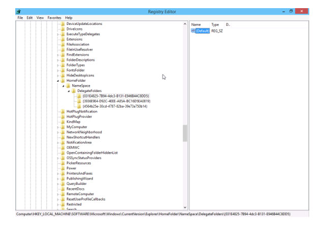Click the HomeFolder folder icon
Screen dimensions: 325x225
click(63, 81)
